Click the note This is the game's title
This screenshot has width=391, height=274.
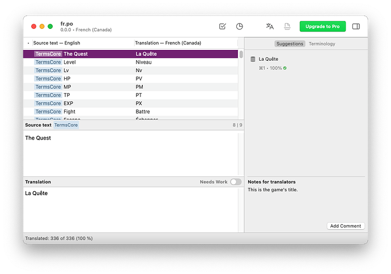[273, 189]
